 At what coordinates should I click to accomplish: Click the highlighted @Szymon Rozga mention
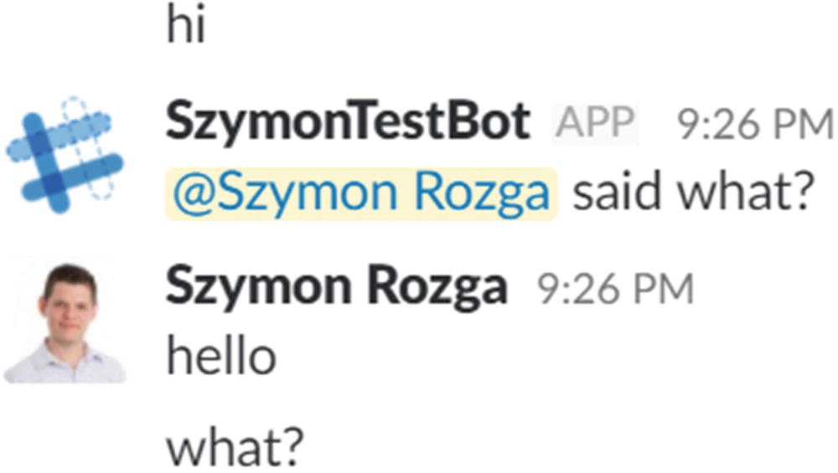pyautogui.click(x=361, y=193)
